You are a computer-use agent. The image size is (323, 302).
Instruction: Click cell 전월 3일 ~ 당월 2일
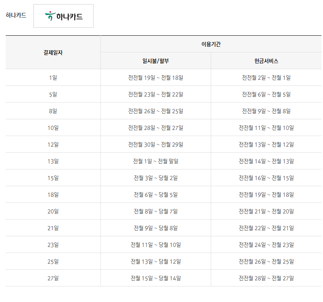(x=156, y=178)
